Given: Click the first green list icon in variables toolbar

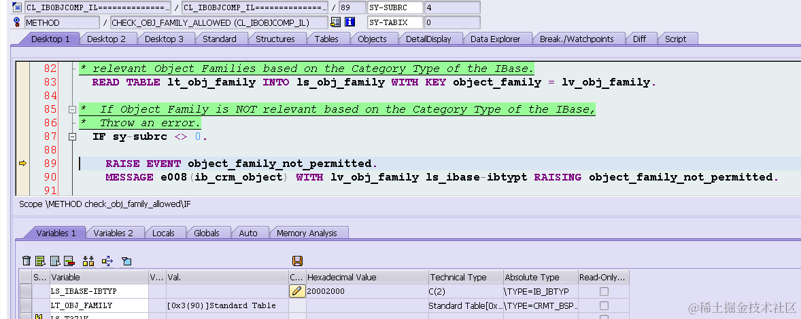Looking at the screenshot, I should pos(41,261).
